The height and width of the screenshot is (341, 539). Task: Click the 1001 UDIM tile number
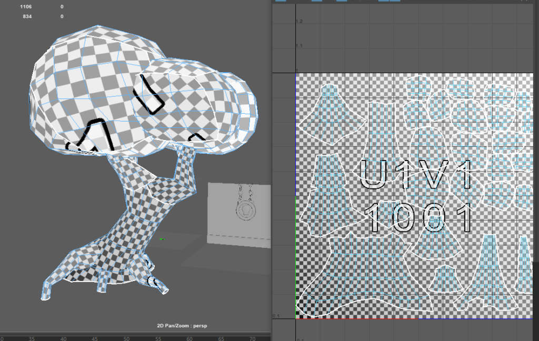[418, 217]
